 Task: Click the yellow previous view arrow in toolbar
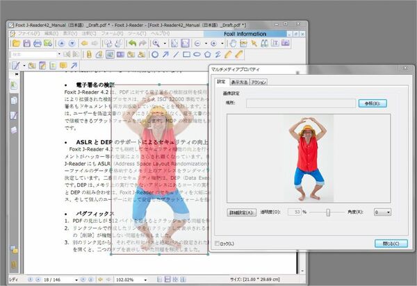(85, 43)
